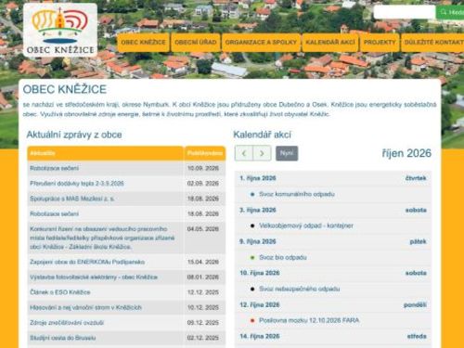
Task: Open Hlasování o nej vánoční strom article
Action: [85, 307]
